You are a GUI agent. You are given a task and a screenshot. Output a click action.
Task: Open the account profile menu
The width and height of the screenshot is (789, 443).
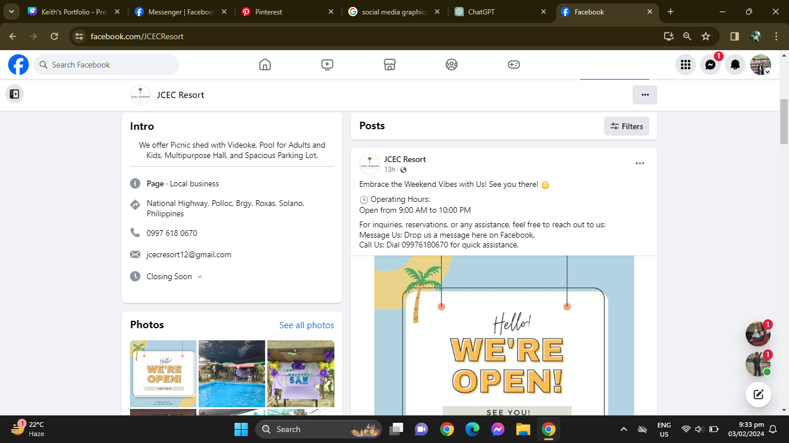760,65
